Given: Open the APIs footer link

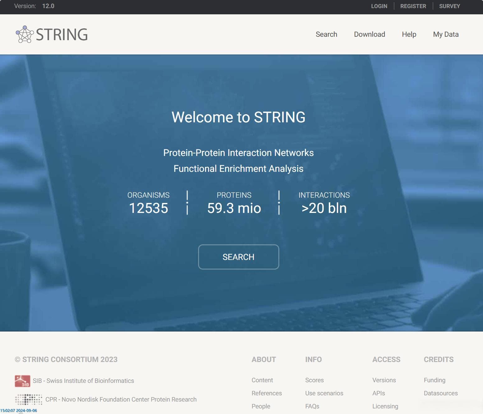Looking at the screenshot, I should point(379,393).
